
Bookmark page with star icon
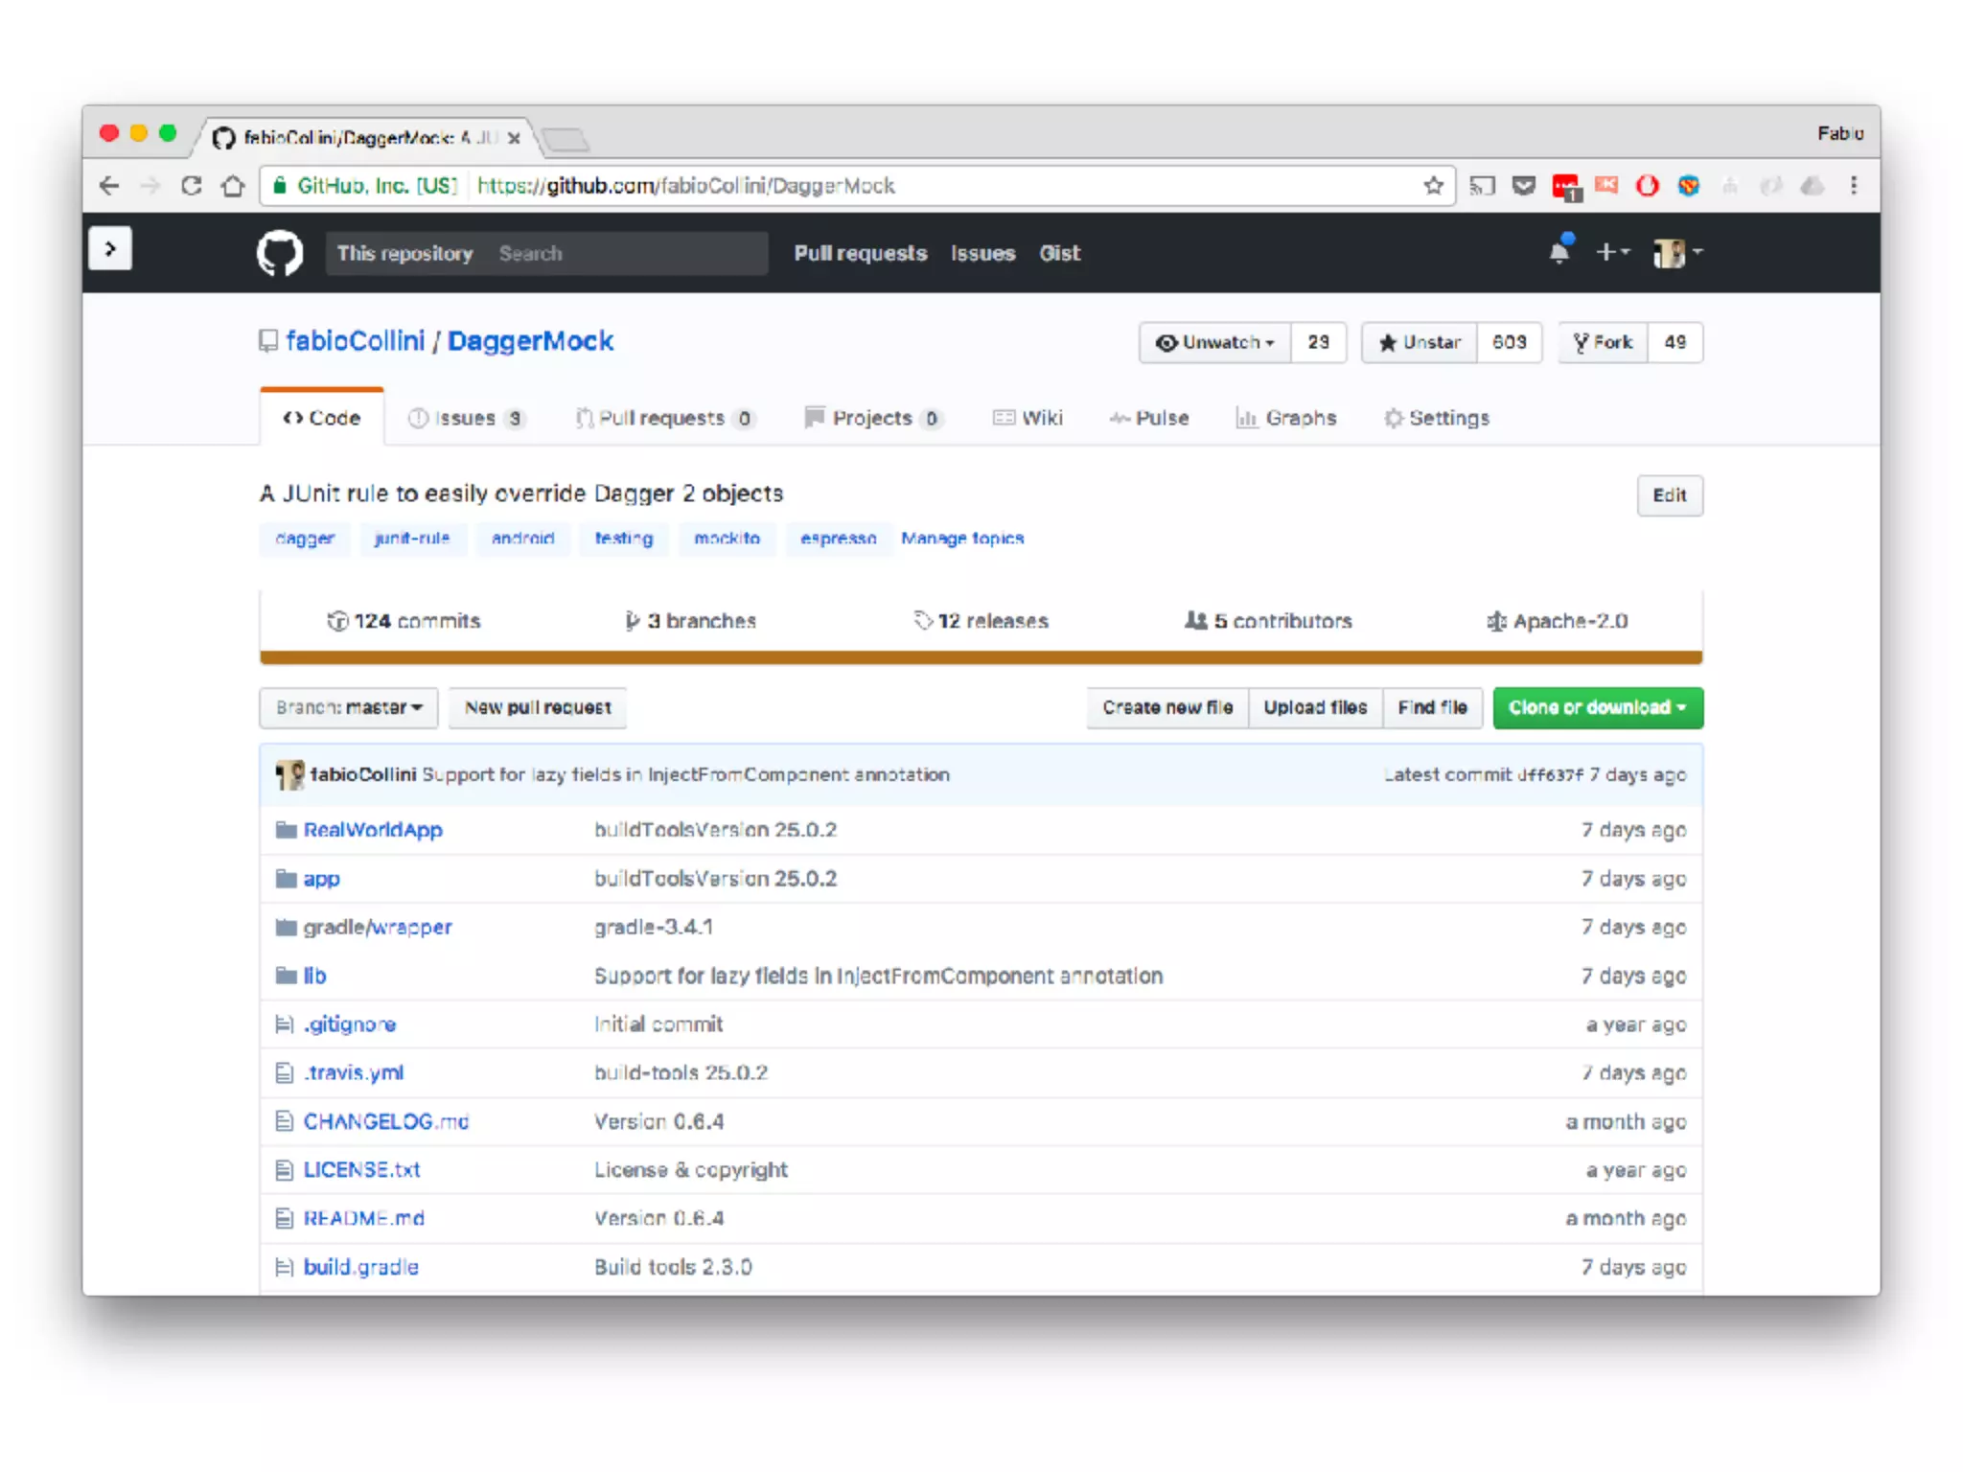coord(1433,186)
